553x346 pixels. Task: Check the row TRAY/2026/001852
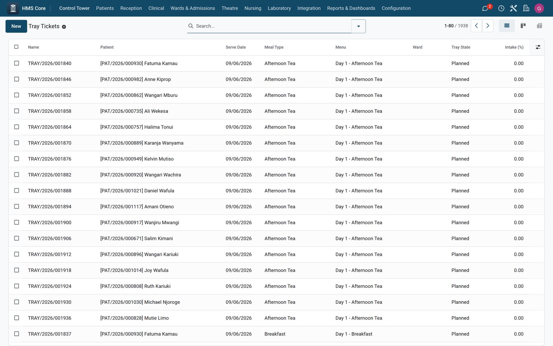tap(17, 95)
